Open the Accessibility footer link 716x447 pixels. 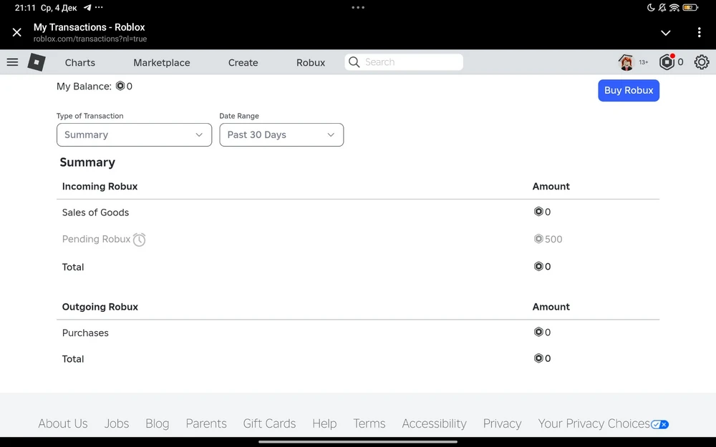click(435, 423)
